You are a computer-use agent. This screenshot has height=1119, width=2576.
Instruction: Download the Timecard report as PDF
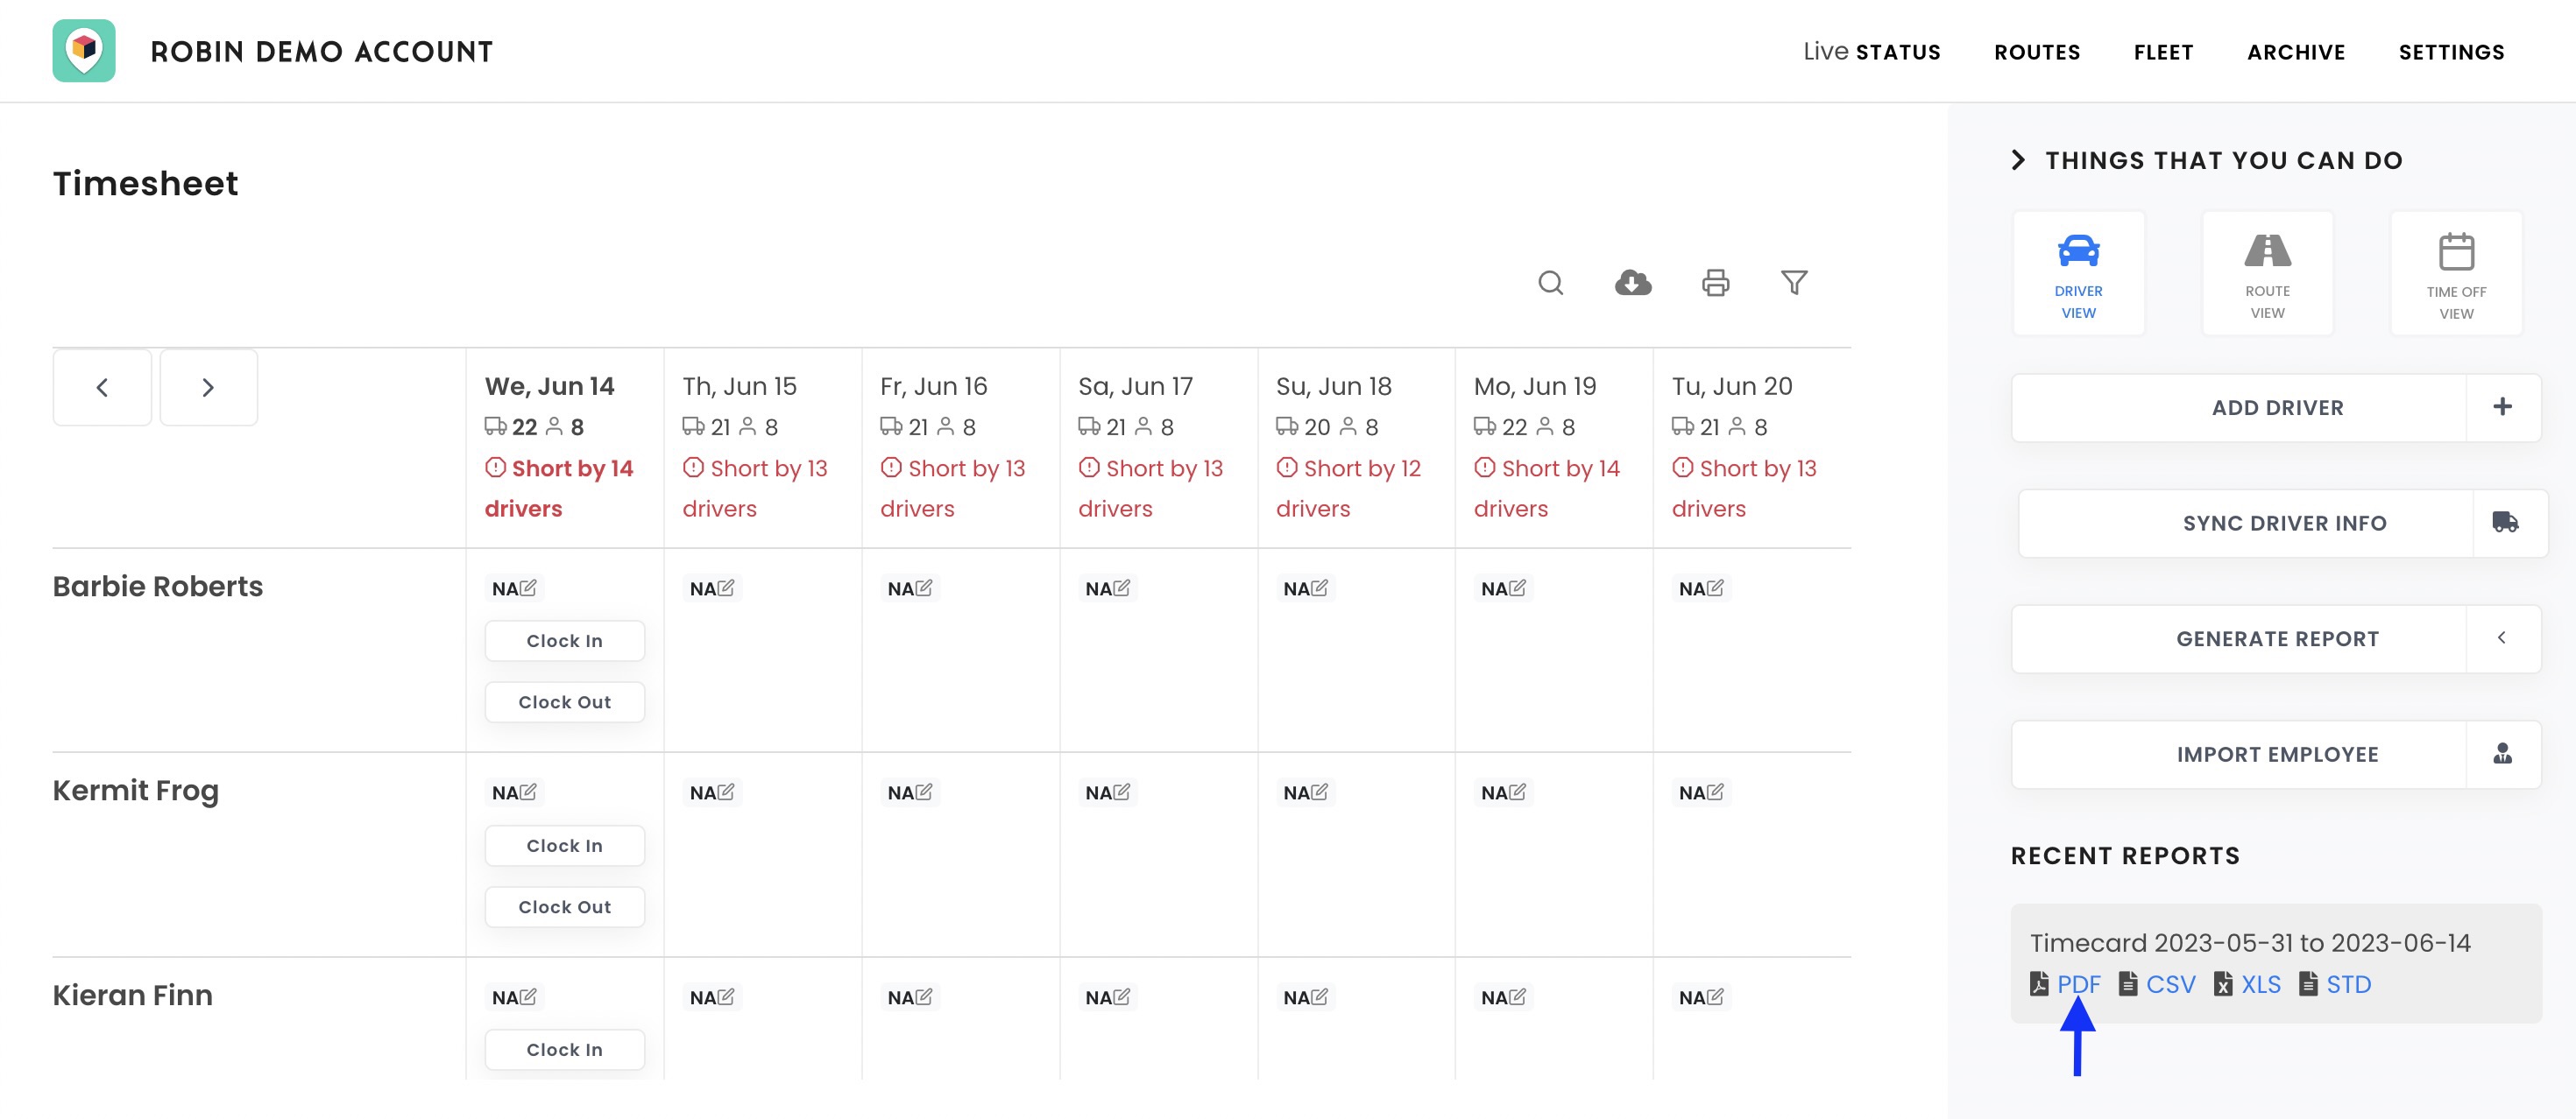(x=2080, y=984)
